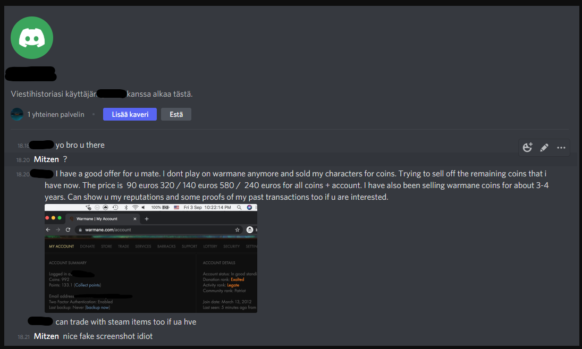
Task: Click Mitzen username beside 'nice fake screenshot idiot'
Action: [x=46, y=336]
